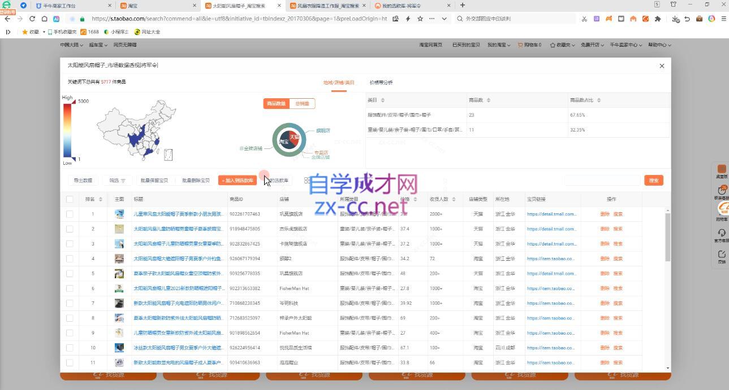This screenshot has width=729, height=390.
Task: Open the 筛选 filter dropdown
Action: (117, 181)
